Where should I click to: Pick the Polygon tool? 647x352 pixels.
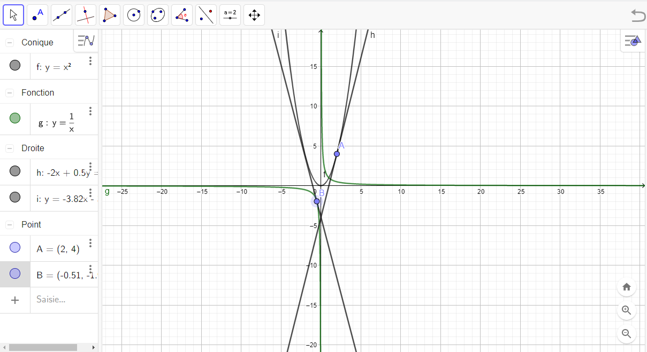pyautogui.click(x=110, y=15)
